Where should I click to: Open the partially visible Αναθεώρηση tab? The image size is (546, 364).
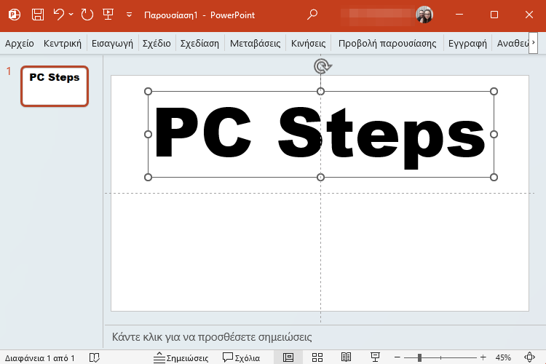[x=513, y=44]
